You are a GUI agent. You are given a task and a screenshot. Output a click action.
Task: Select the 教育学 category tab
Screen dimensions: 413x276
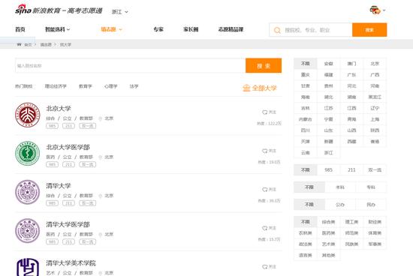[x=86, y=86]
